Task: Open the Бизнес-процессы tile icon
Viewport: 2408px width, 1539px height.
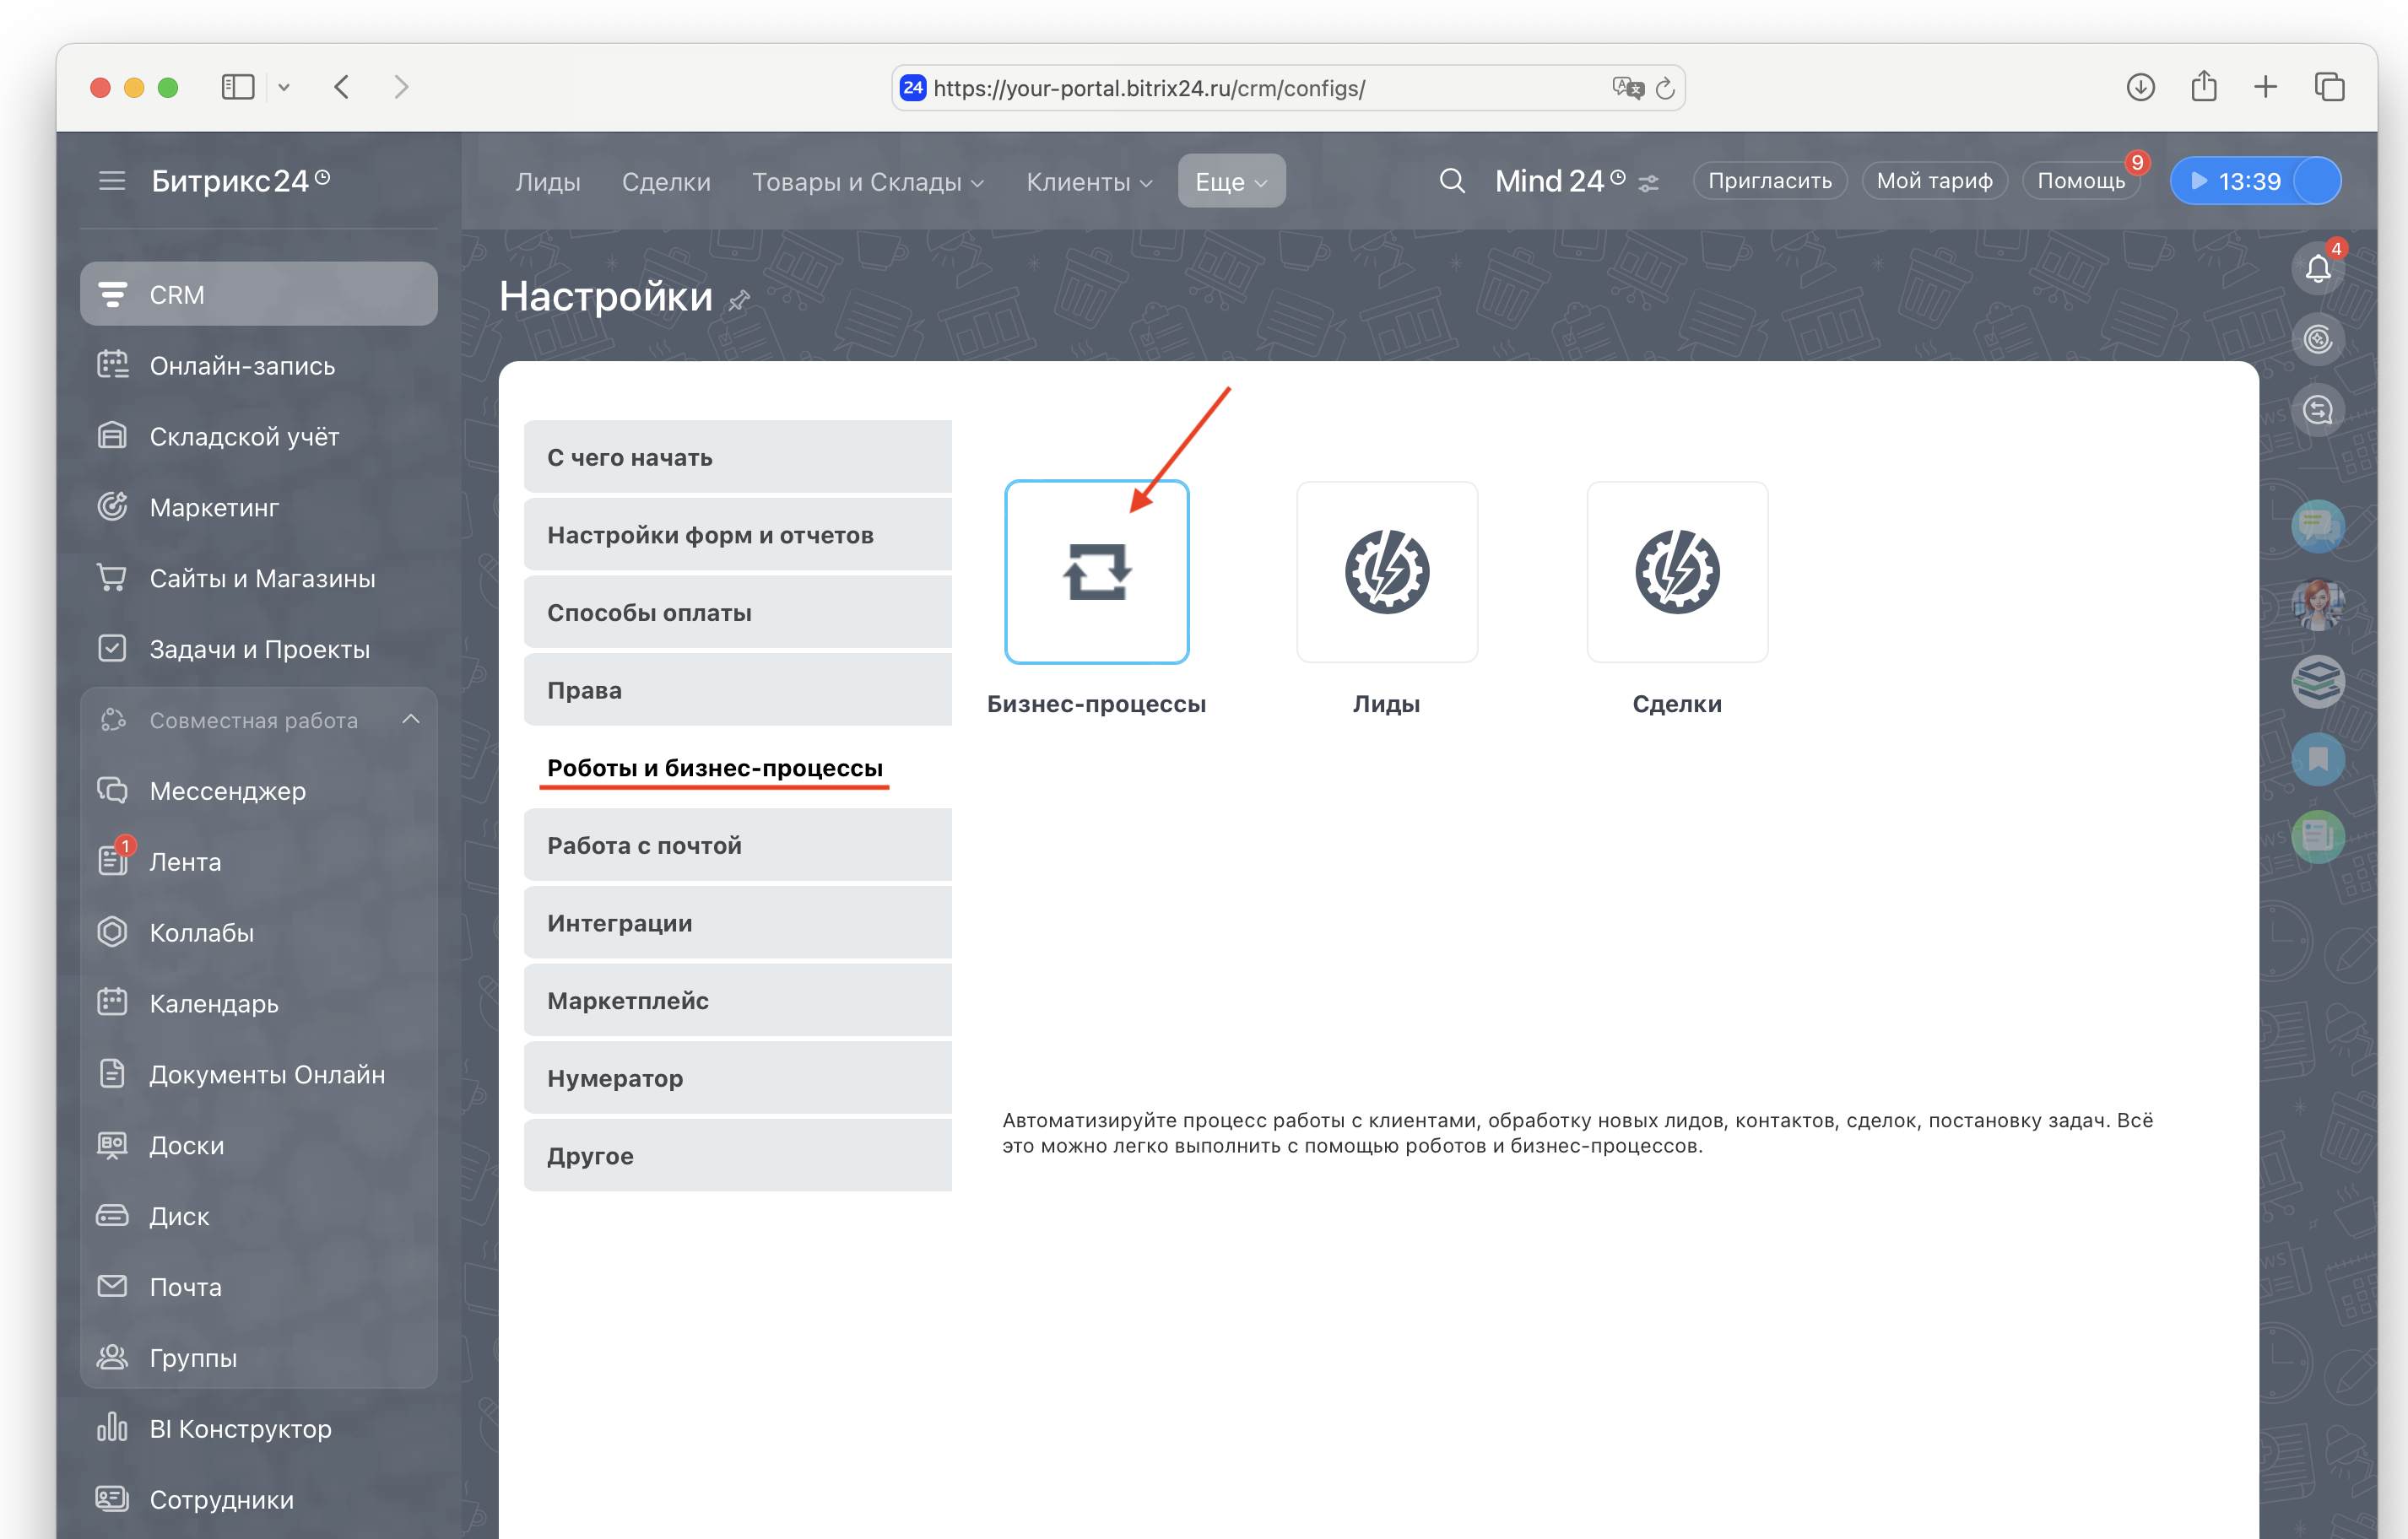Action: tap(1096, 572)
